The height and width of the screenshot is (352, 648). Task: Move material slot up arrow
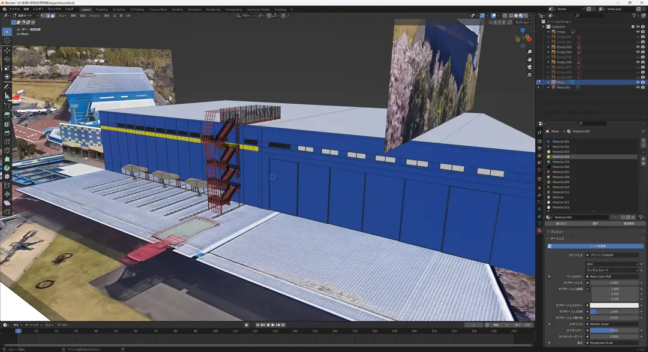(643, 159)
